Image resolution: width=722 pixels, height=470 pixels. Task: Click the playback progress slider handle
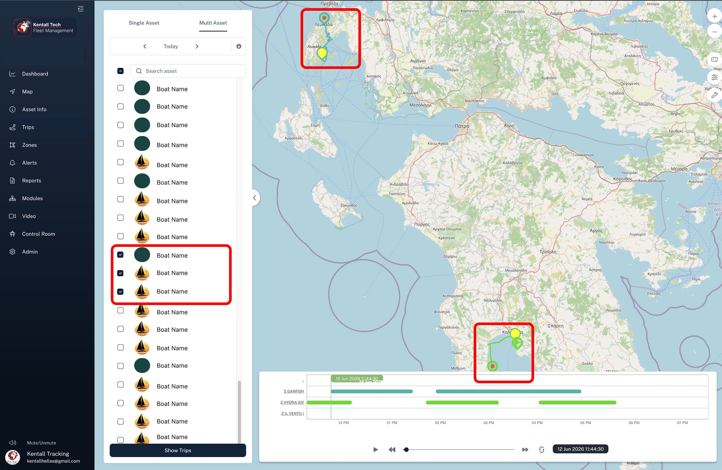[x=406, y=450]
